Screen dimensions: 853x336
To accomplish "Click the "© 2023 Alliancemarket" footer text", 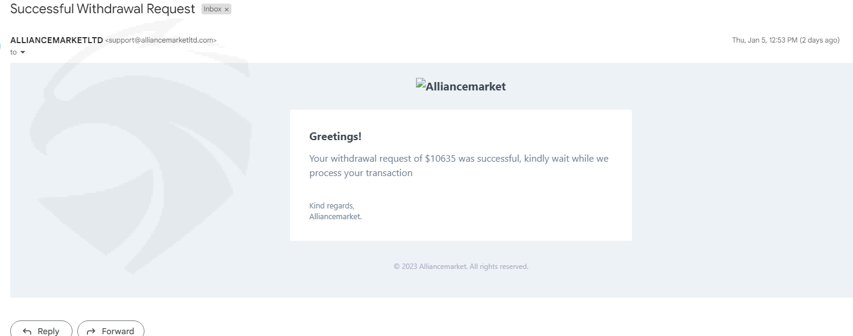I will 460,267.
